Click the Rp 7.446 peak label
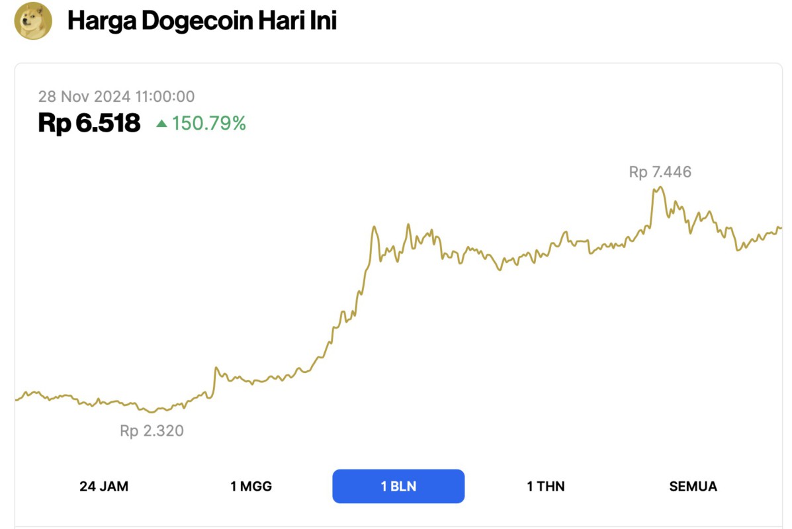 (x=659, y=172)
